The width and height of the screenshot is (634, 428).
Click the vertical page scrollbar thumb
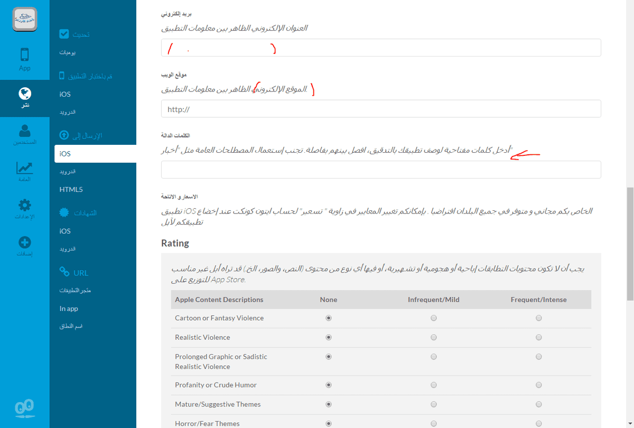(630, 243)
